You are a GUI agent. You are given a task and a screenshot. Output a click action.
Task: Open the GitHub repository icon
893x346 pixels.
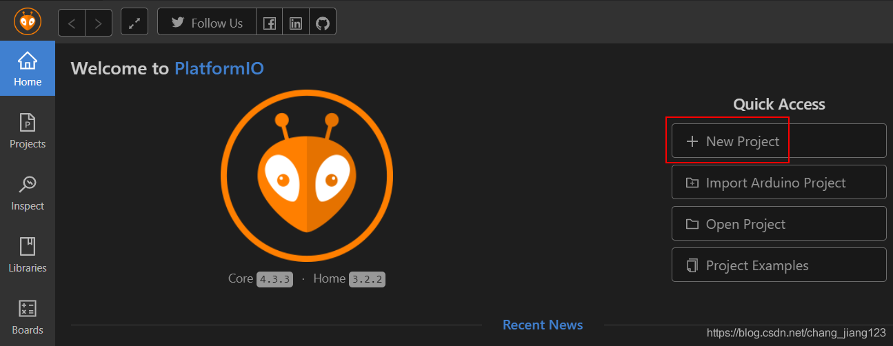[323, 23]
